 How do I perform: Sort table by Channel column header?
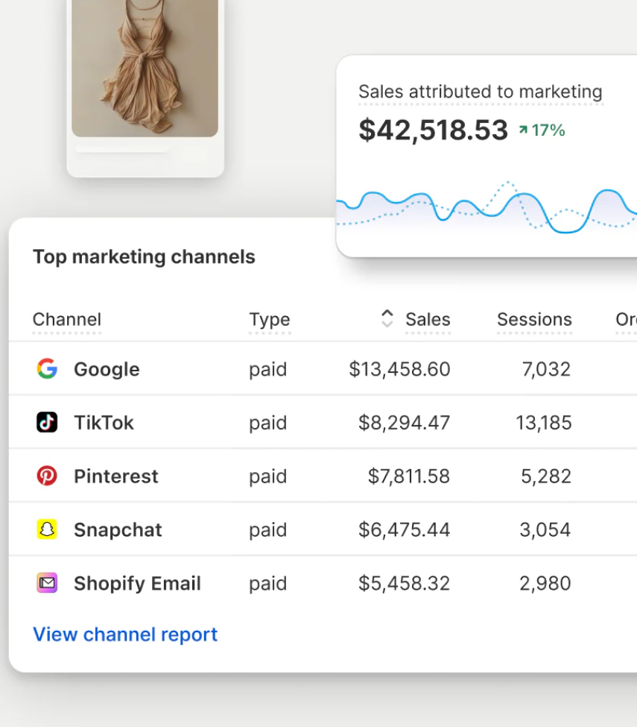tap(67, 319)
